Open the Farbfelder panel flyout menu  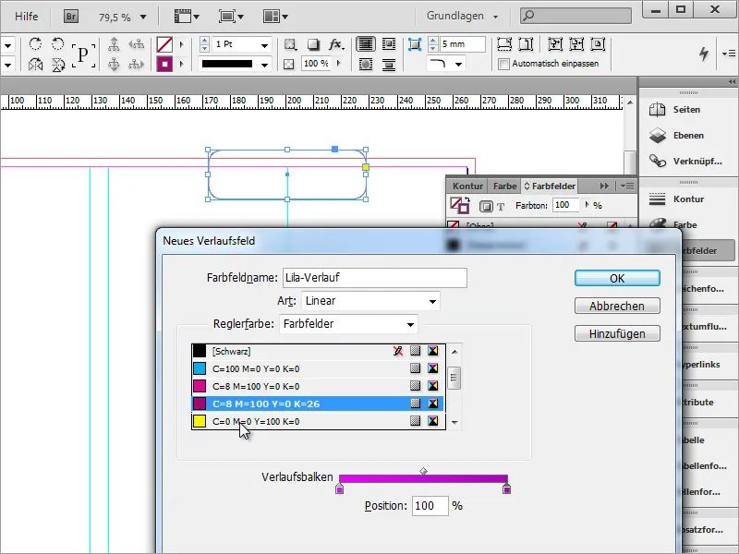coord(627,187)
